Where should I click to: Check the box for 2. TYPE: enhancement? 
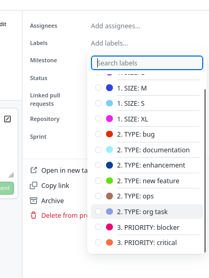(98, 165)
